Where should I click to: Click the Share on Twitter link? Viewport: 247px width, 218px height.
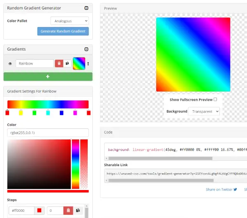pyautogui.click(x=221, y=190)
